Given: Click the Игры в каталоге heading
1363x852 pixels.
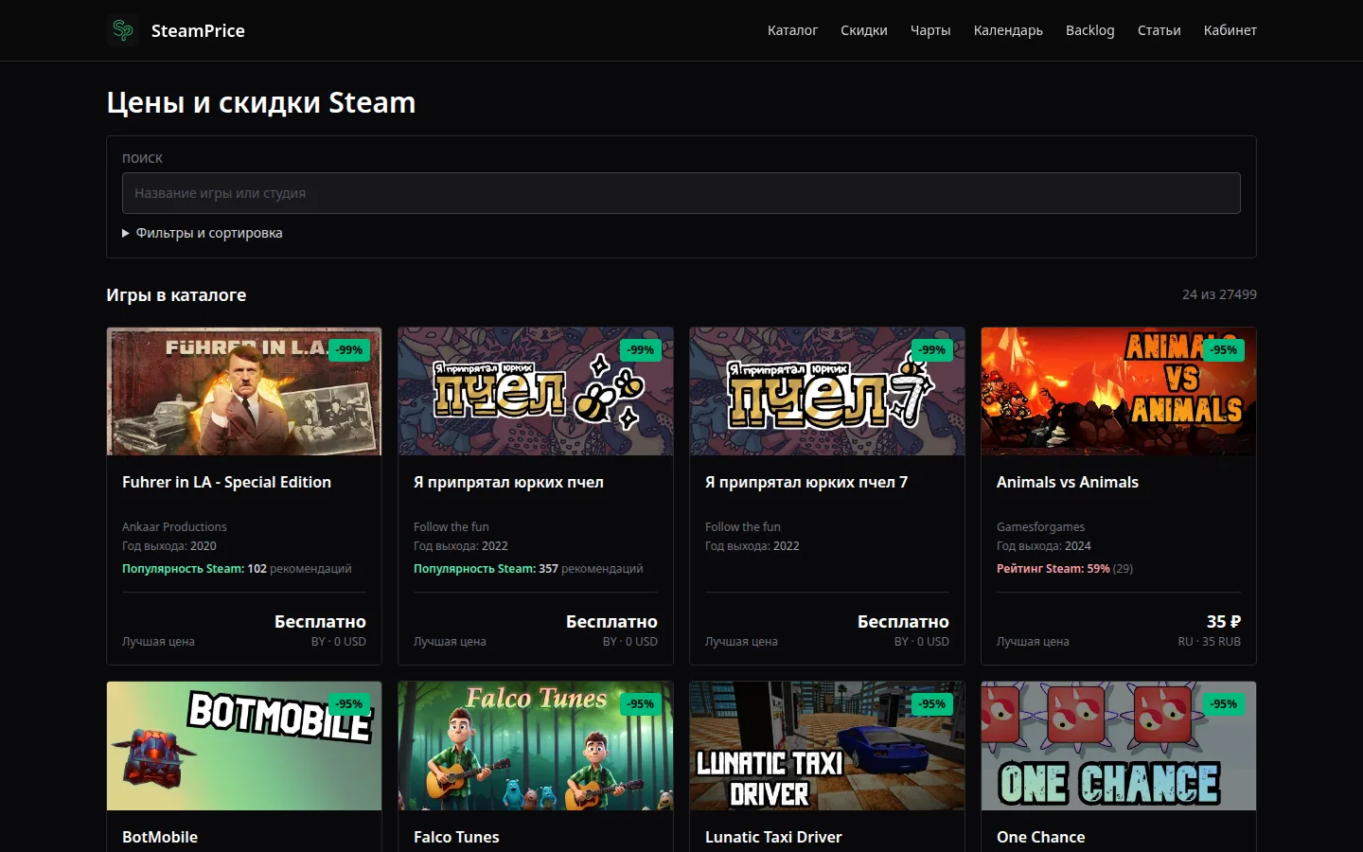Looking at the screenshot, I should tap(176, 295).
